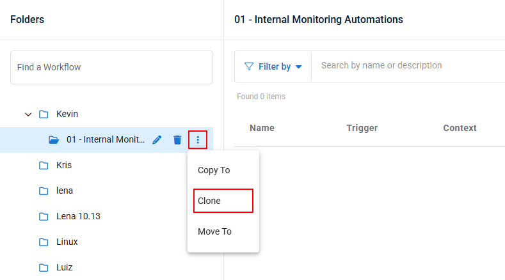Collapse the Kevin folder chevron
This screenshot has width=505, height=280.
click(x=28, y=114)
